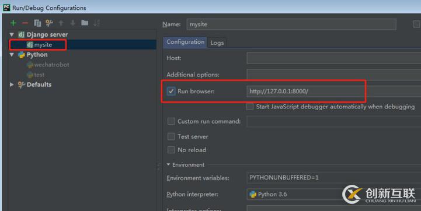Open the Configuration tab

[185, 42]
